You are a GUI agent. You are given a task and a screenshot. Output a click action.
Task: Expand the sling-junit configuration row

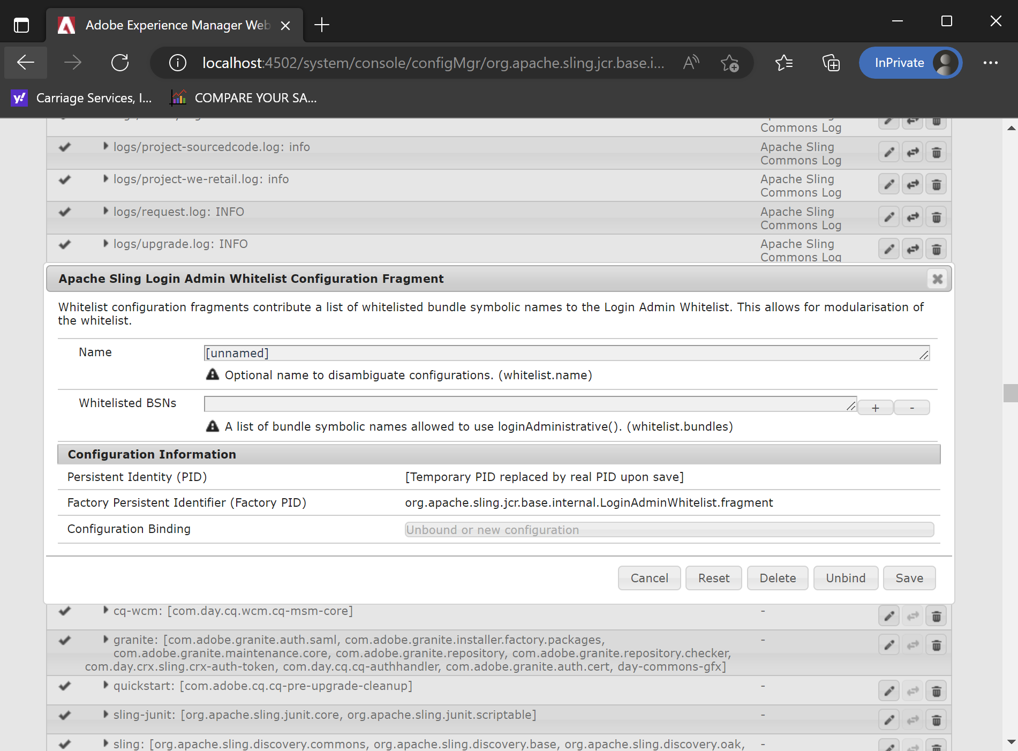click(105, 715)
